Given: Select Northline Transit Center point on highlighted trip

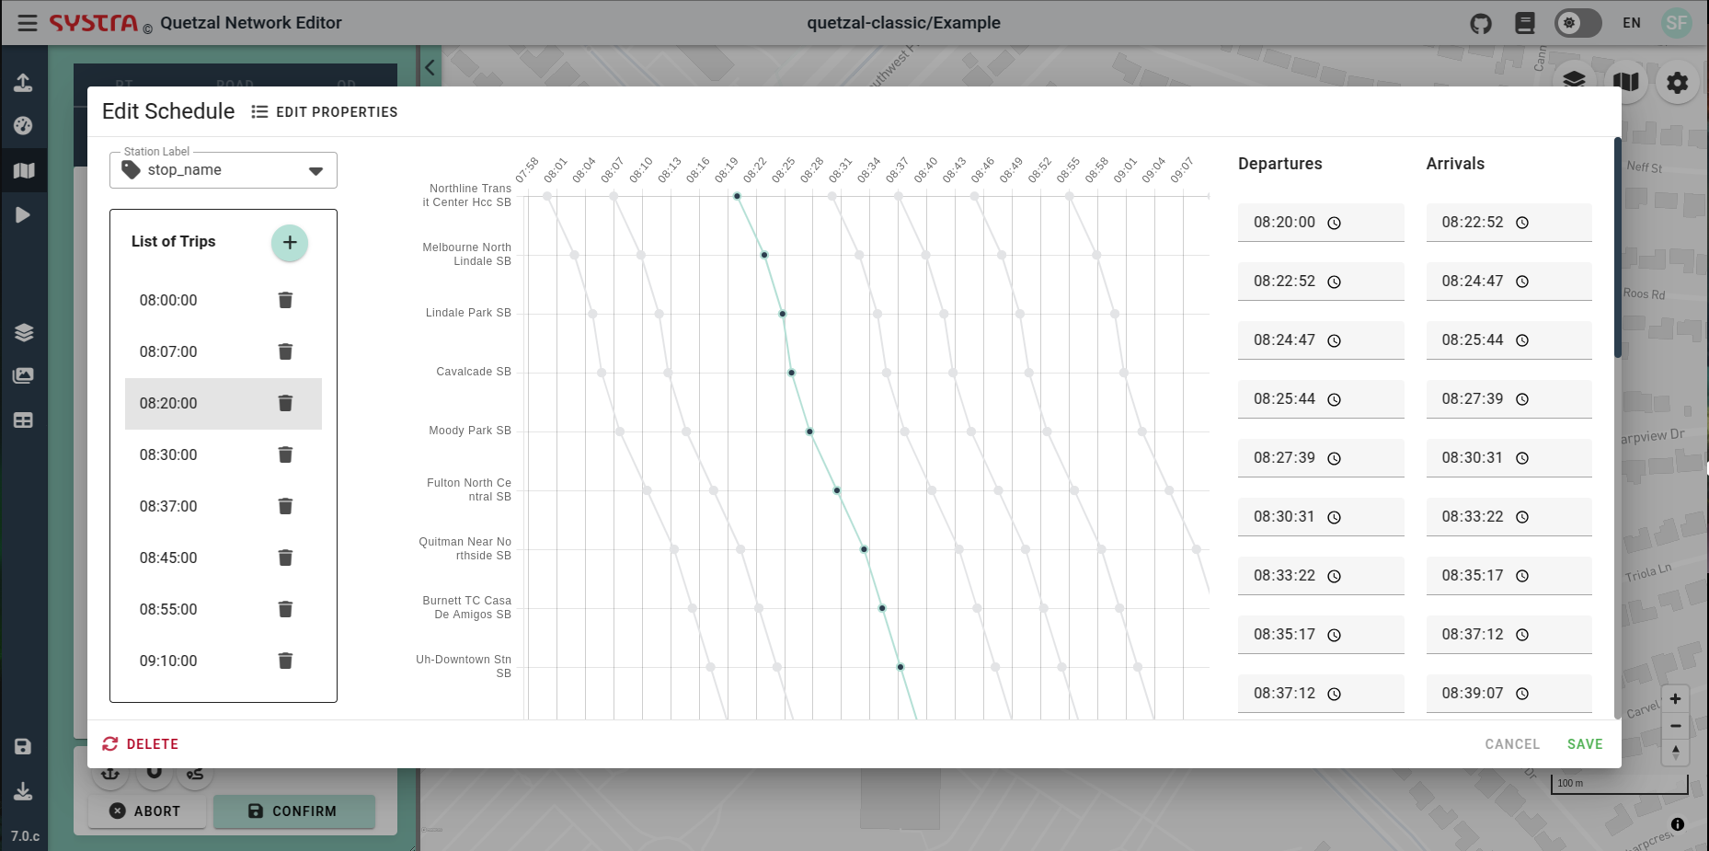Looking at the screenshot, I should point(737,196).
